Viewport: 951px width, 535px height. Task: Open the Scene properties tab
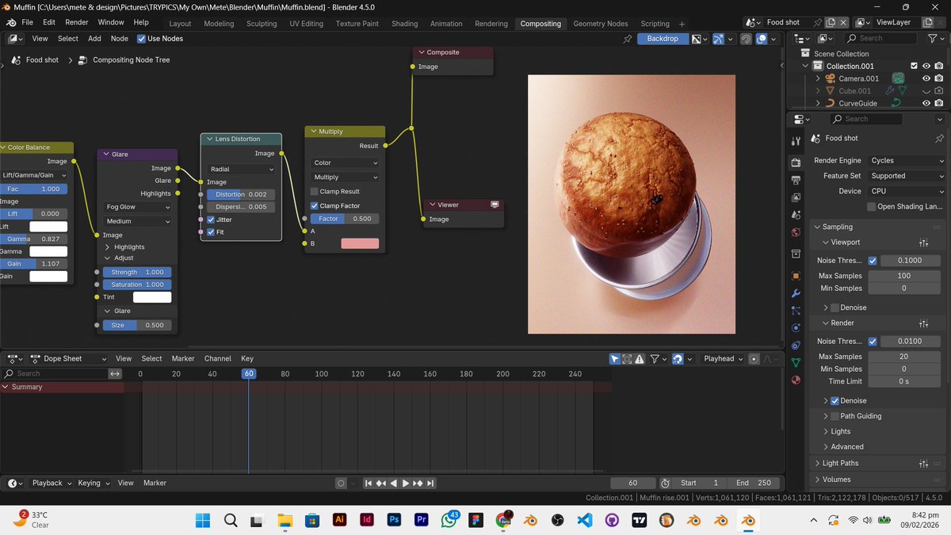tap(796, 215)
